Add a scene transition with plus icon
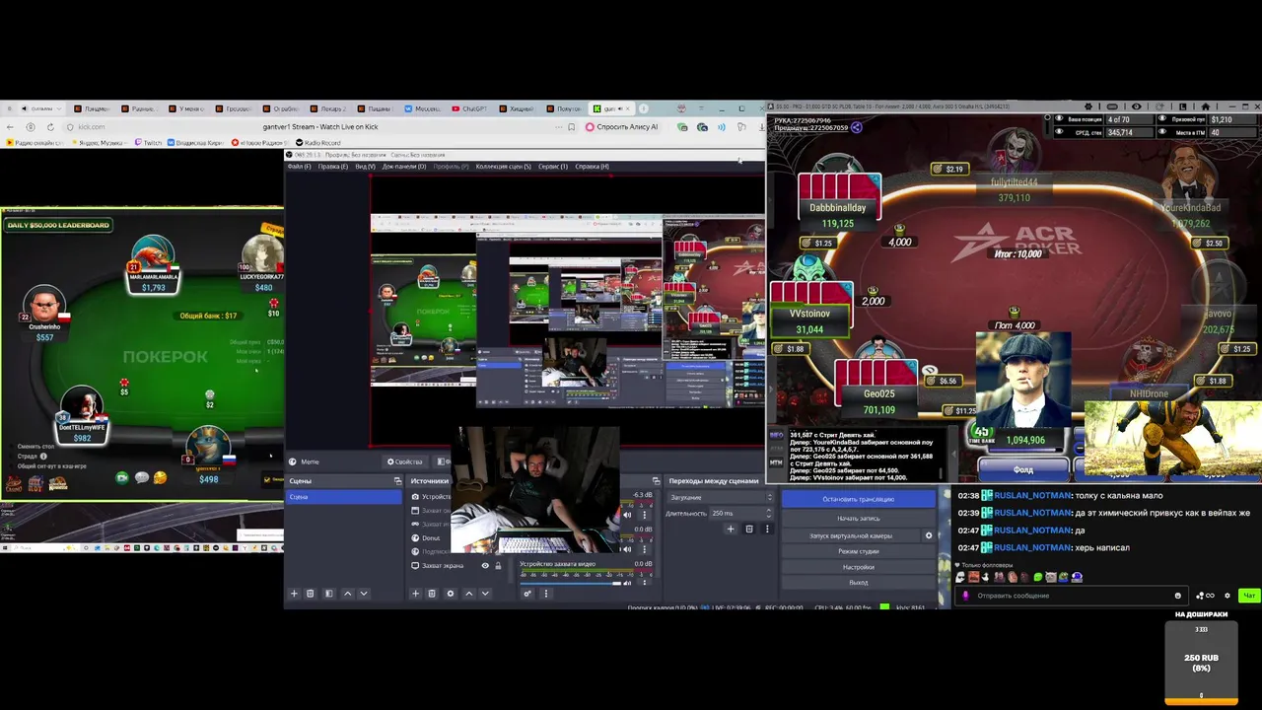Screen dimensions: 1262x710 tap(731, 530)
